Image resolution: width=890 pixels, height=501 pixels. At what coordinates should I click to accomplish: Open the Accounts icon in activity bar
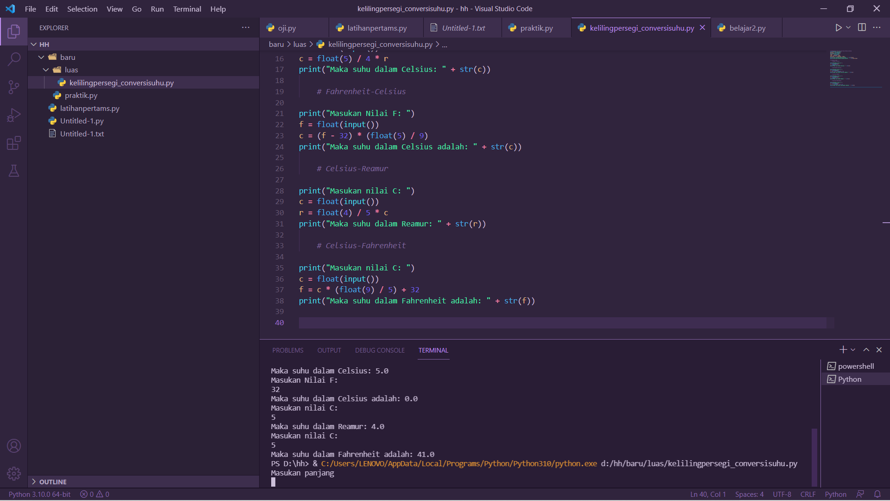[14, 446]
